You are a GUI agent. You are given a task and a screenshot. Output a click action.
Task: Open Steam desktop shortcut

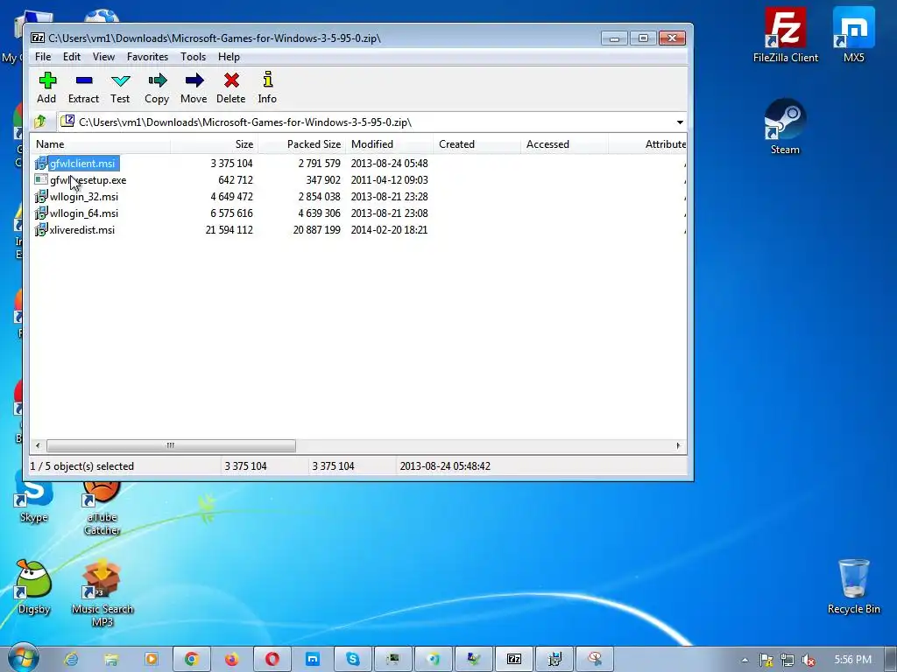point(785,127)
